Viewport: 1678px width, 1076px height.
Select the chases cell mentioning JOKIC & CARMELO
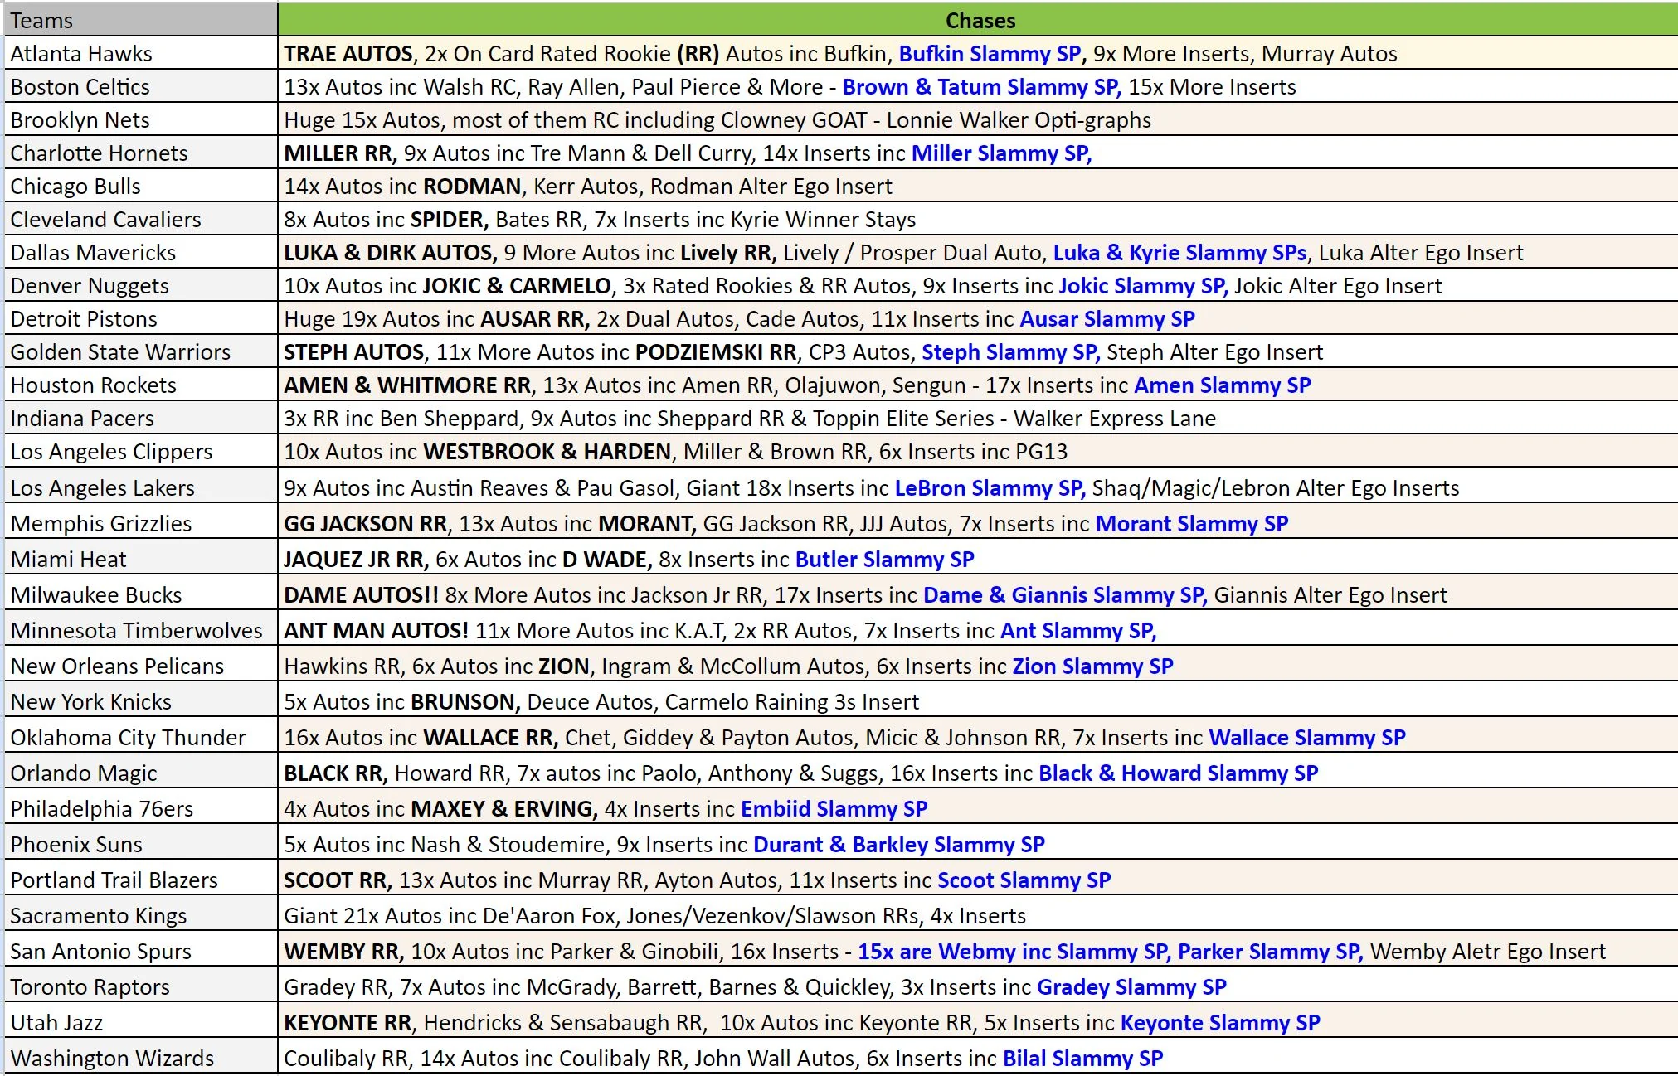pos(978,285)
